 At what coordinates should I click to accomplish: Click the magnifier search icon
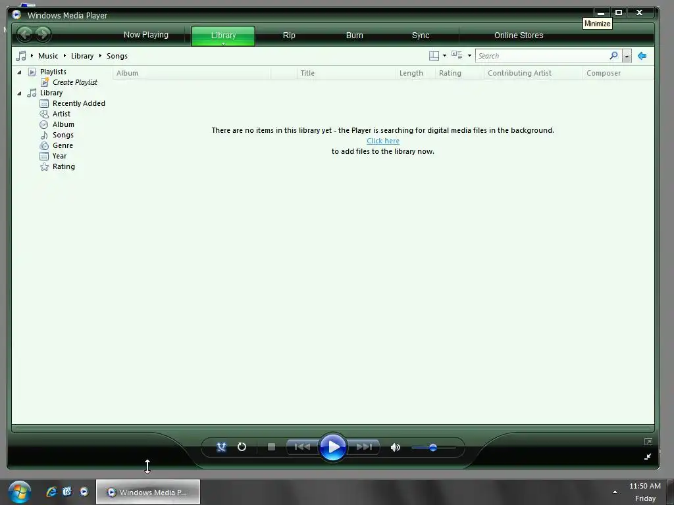tap(614, 55)
